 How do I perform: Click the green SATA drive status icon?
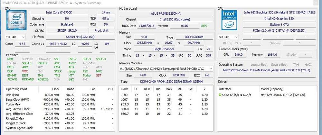[x=220, y=95]
